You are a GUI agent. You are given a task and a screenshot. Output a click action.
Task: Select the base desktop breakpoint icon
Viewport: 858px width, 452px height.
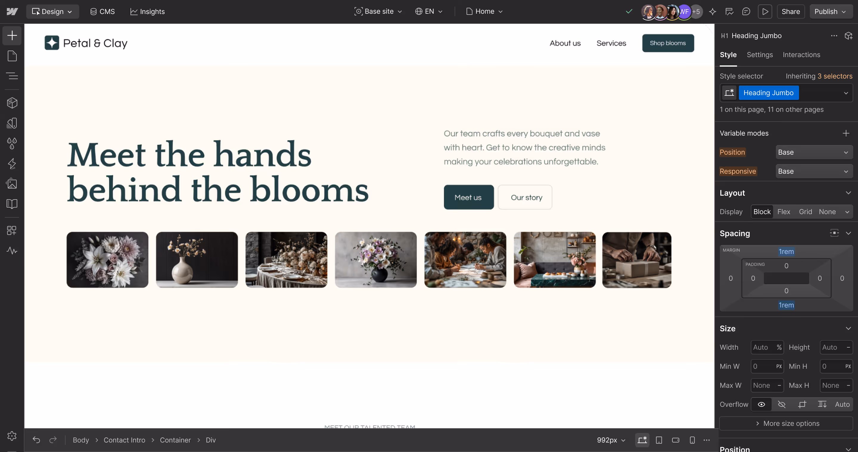click(642, 440)
